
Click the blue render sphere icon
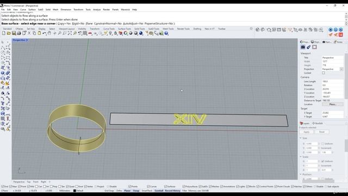point(141,33)
